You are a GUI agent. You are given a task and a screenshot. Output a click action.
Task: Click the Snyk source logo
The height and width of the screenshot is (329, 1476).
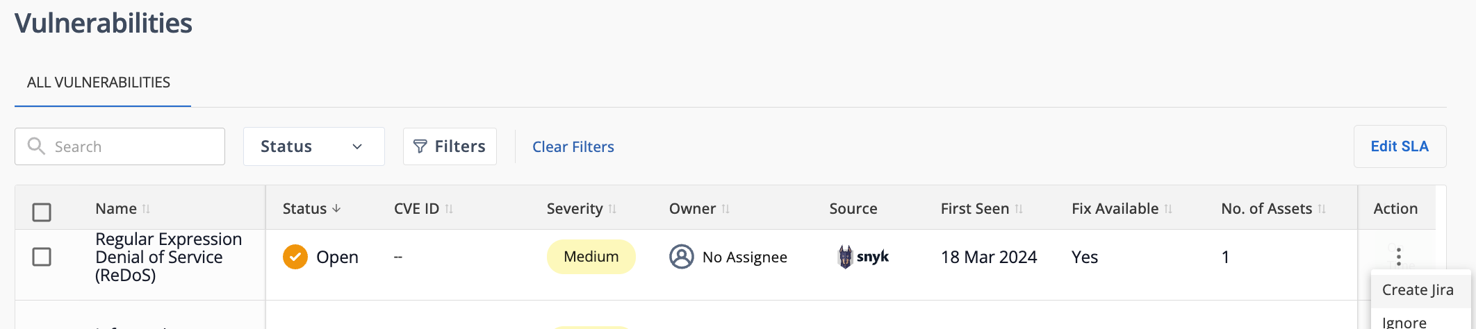point(863,257)
